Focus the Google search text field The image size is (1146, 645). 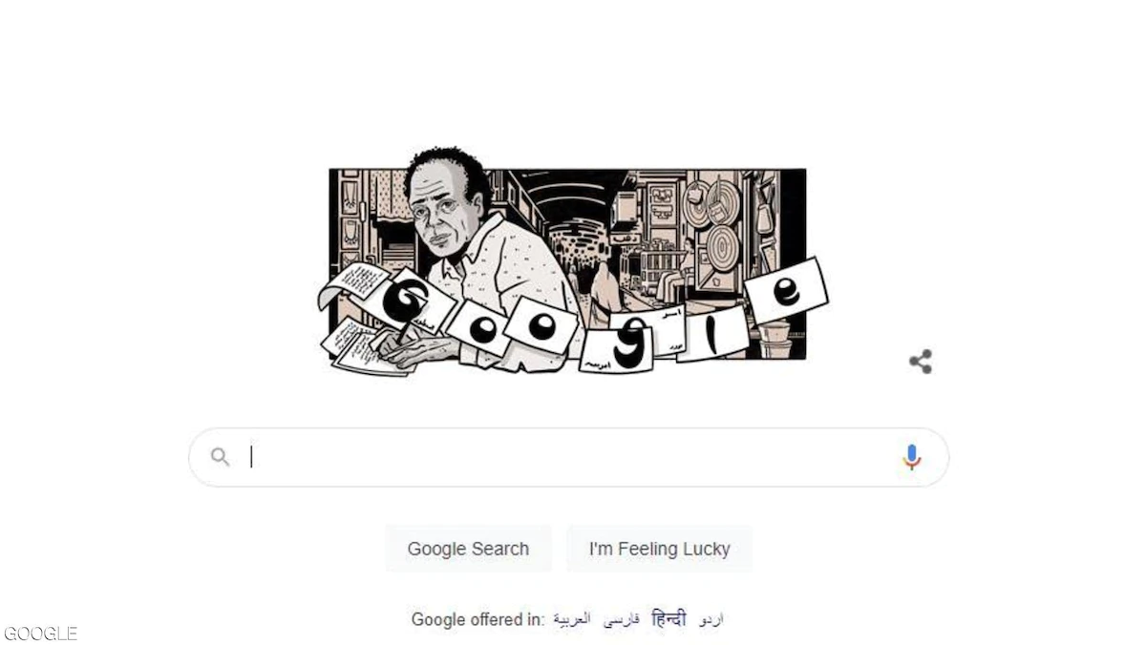[568, 457]
